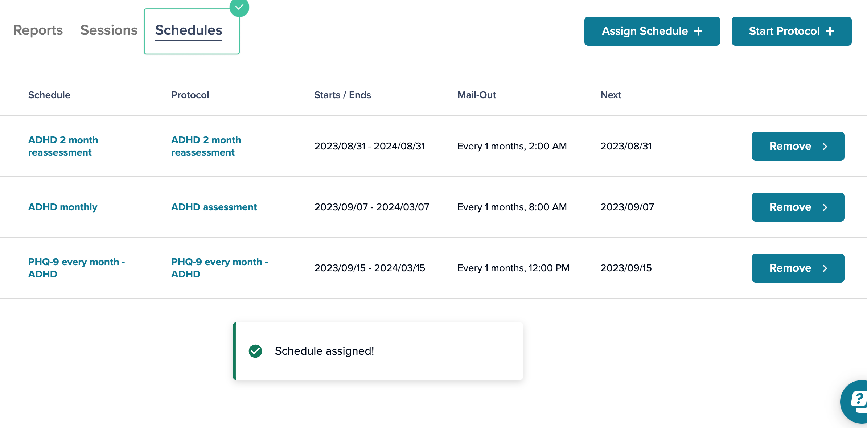Click the Mail-Out column header
The width and height of the screenshot is (867, 428).
477,95
